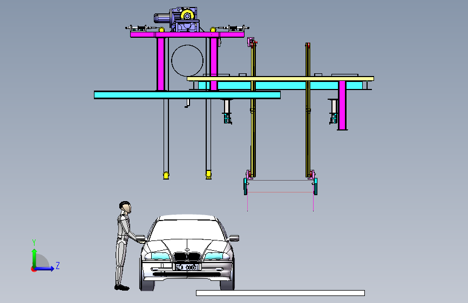Click the yellow gear wheel on gearbox
Viewport: 468px width, 303px height.
[187, 16]
